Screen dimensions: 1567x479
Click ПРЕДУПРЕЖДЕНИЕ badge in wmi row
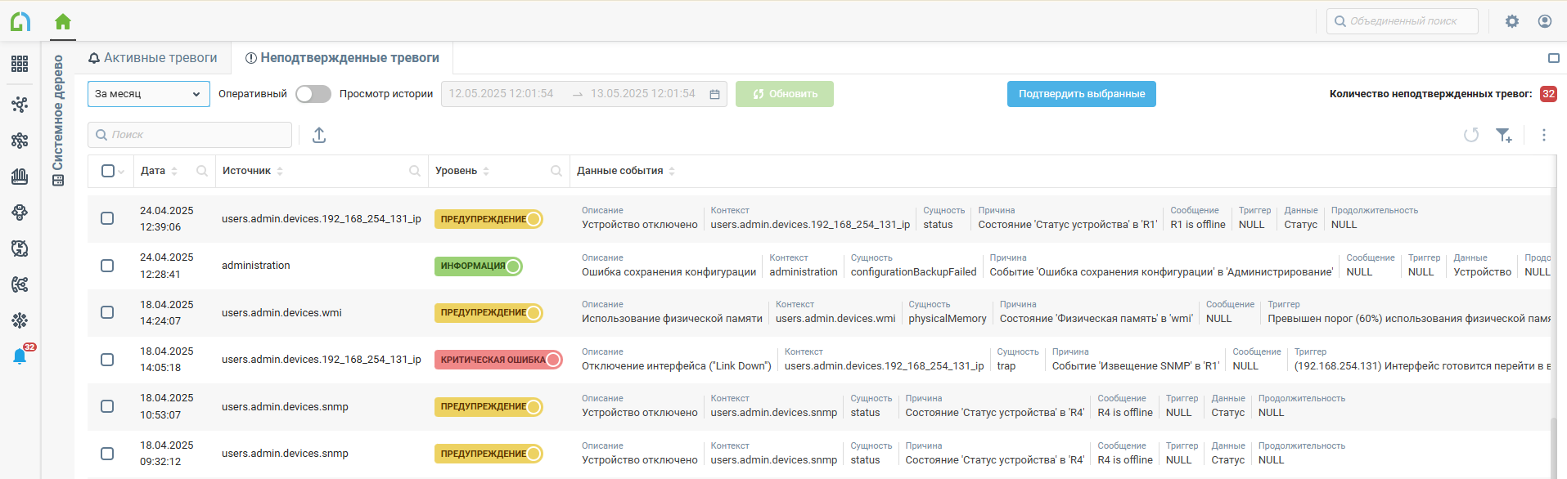coord(489,312)
